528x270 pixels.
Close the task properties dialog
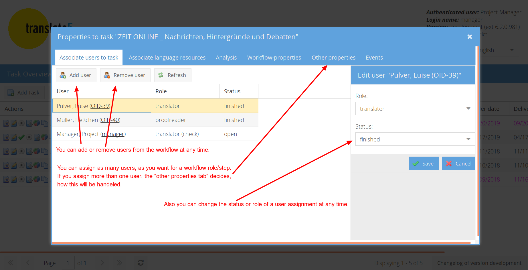[x=470, y=37]
